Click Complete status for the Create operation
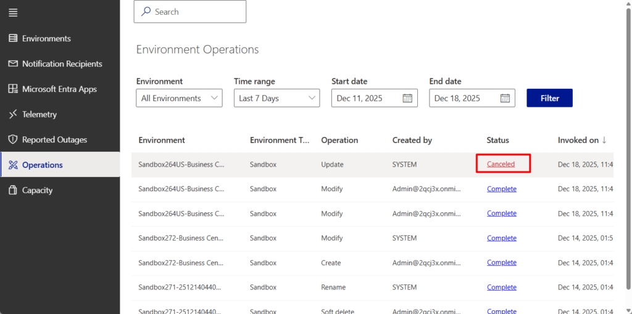 point(501,262)
